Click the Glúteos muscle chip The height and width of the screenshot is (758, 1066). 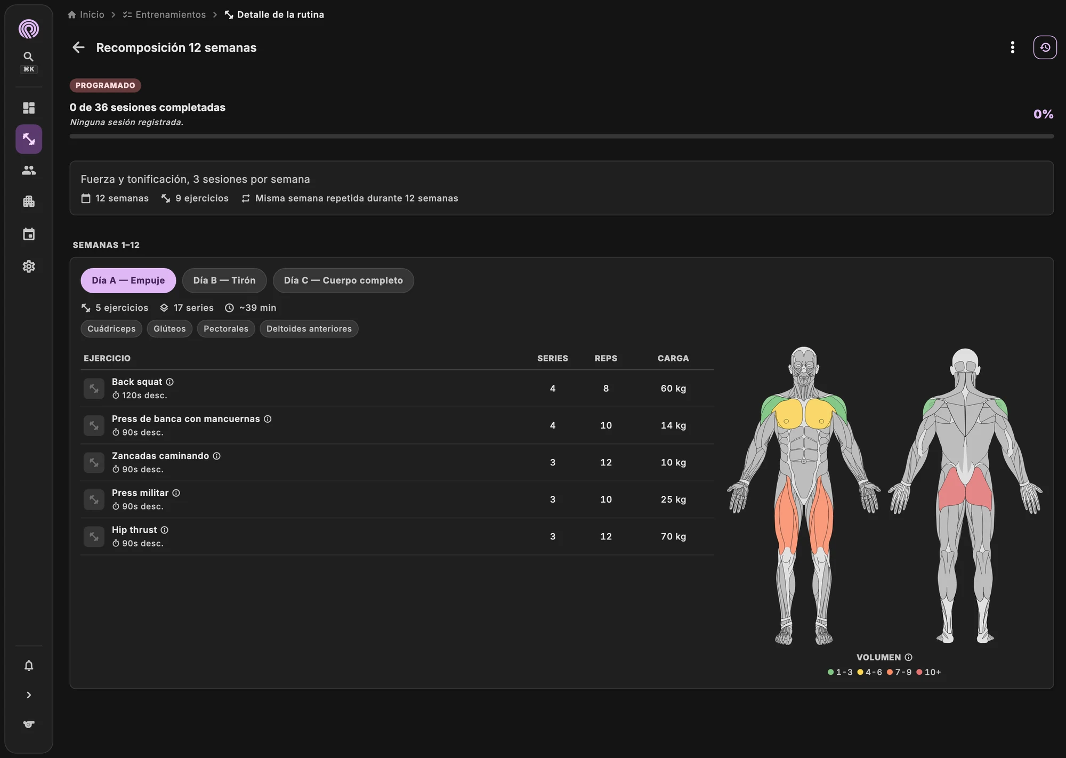point(169,329)
